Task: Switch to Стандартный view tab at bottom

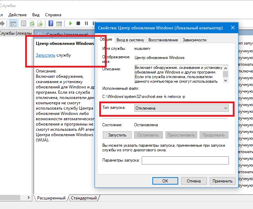Action: point(84,198)
